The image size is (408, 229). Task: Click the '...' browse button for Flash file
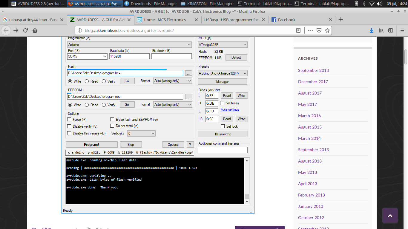tap(188, 73)
